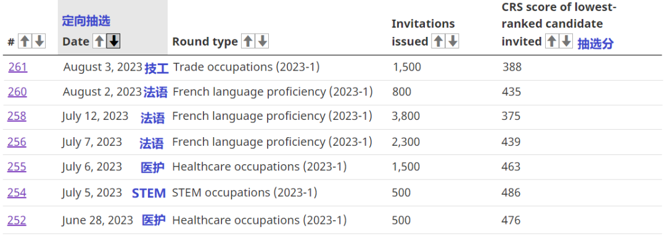Open draw round 252 link
Screen dimensions: 666x238
point(17,220)
